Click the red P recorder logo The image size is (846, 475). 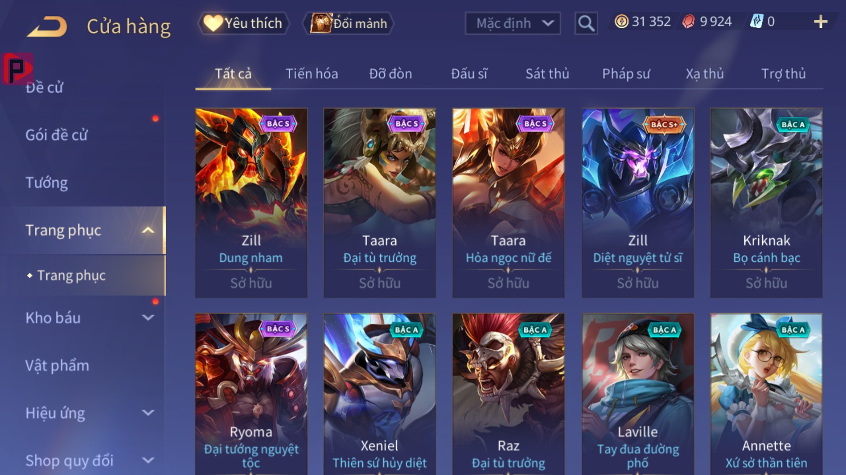[x=17, y=69]
